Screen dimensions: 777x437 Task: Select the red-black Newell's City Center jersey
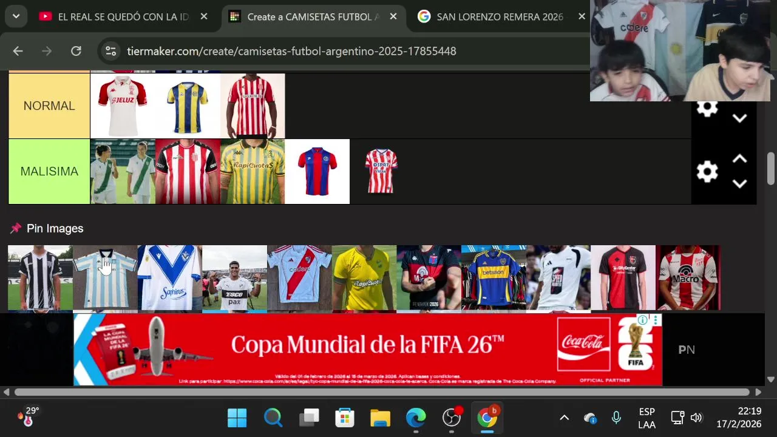coord(623,278)
